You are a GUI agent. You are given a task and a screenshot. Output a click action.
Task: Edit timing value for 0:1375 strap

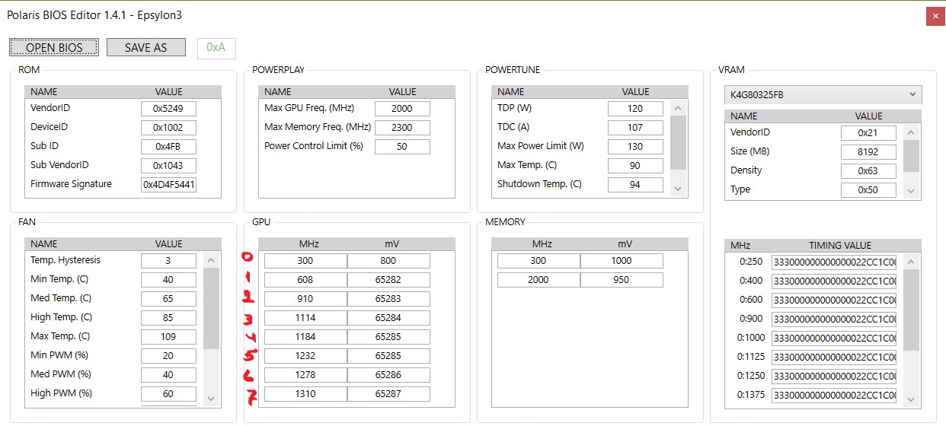point(834,395)
